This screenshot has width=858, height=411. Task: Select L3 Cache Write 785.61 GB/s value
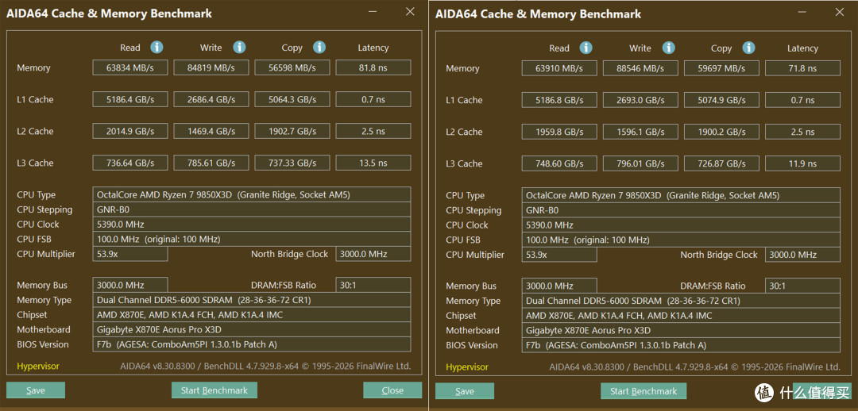(x=211, y=163)
